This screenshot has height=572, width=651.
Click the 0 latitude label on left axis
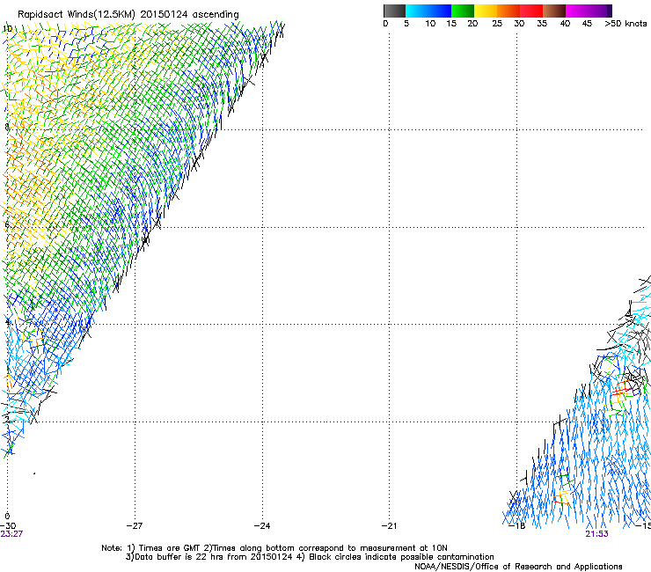[7, 516]
